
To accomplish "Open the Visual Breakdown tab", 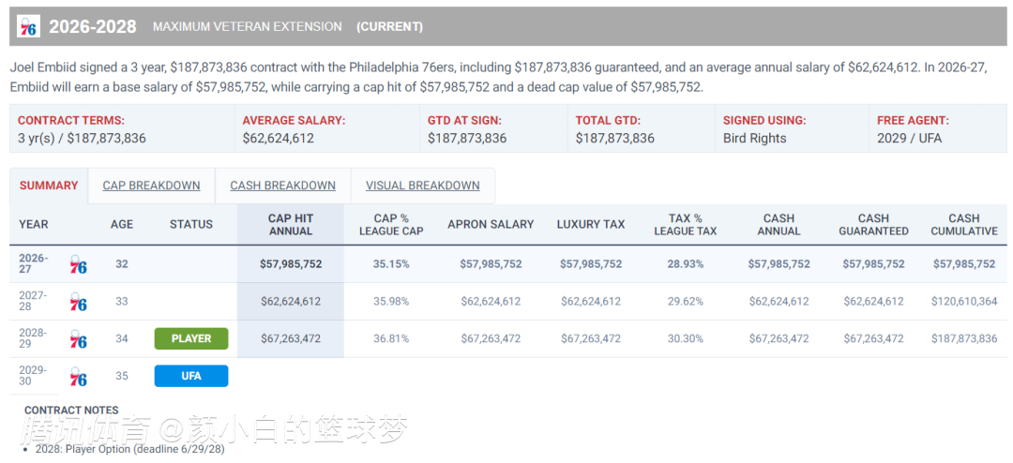I will (x=422, y=186).
